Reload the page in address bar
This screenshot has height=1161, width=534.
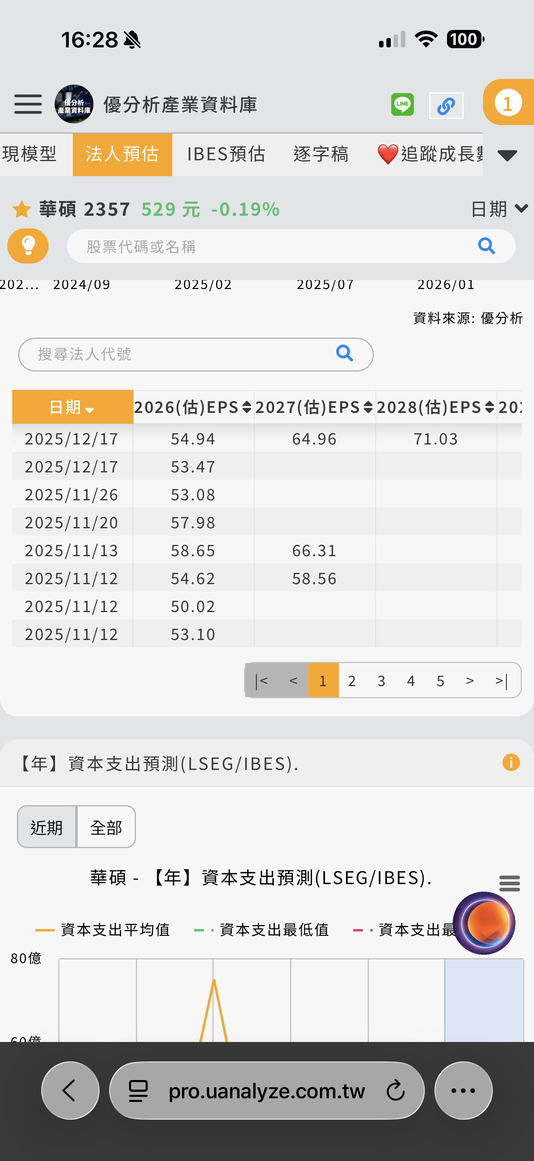click(396, 1091)
